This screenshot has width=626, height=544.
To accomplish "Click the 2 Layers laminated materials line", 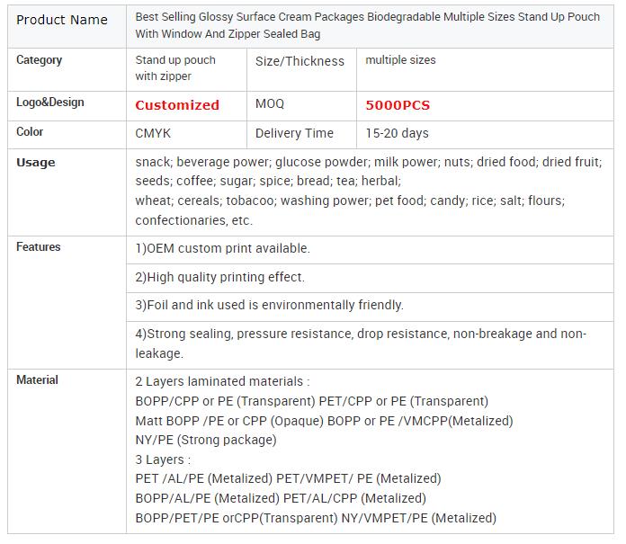I will point(222,381).
